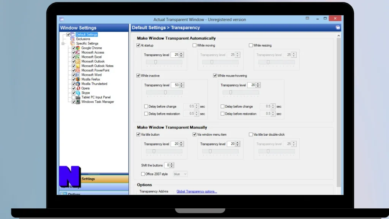Click the Default Settings window icon

pos(73,35)
